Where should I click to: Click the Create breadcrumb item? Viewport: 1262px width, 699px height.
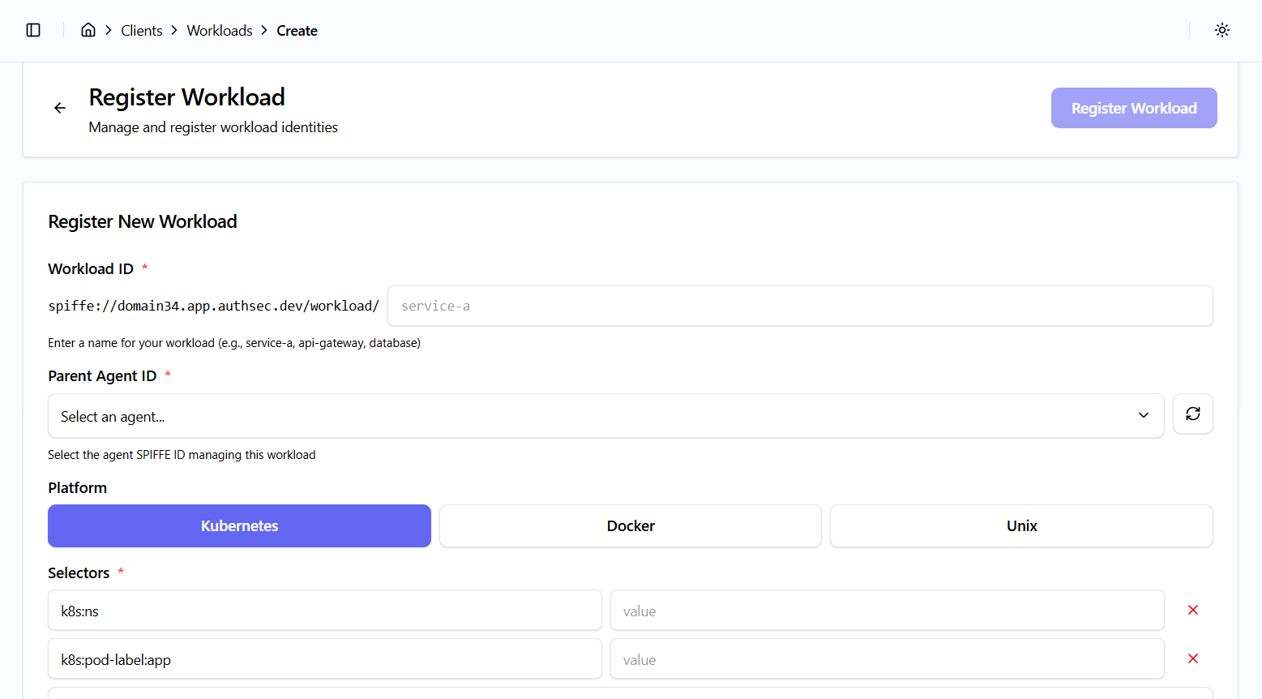(x=297, y=31)
